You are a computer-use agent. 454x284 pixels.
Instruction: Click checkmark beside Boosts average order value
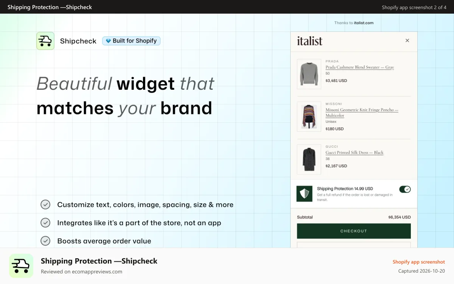(45, 241)
